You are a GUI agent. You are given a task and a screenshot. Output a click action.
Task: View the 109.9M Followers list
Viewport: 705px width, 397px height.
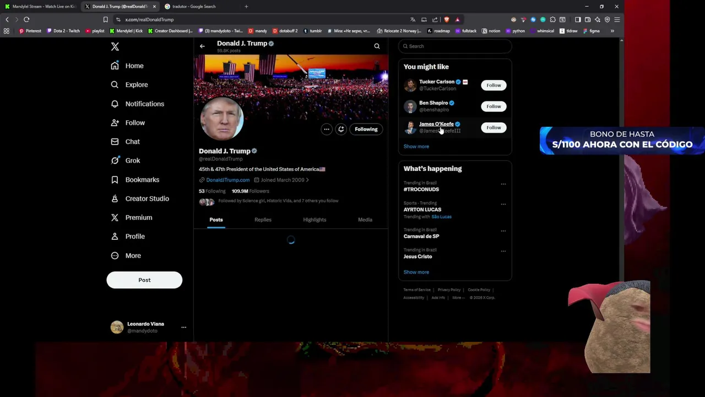(x=251, y=191)
